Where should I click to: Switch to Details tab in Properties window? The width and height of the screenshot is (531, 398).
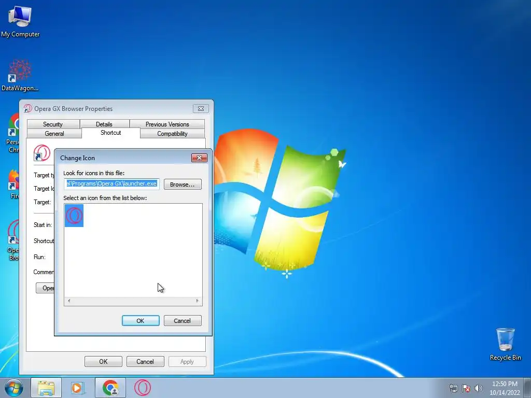click(104, 124)
